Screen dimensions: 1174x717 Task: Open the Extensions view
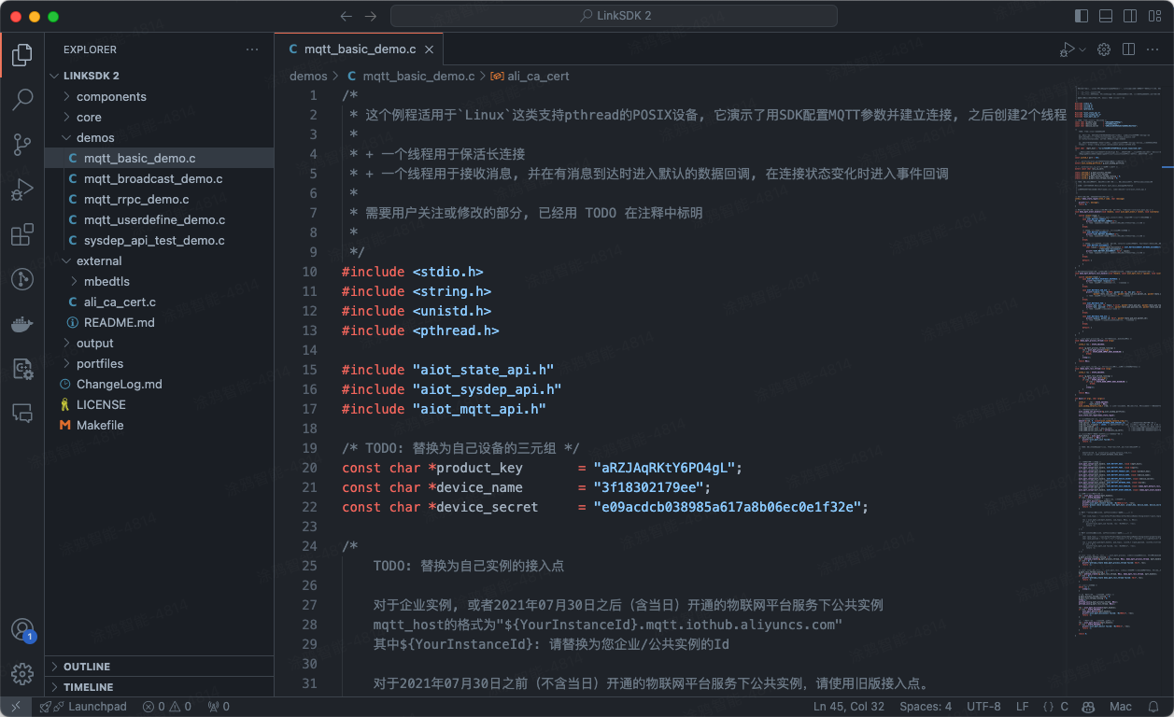[x=22, y=234]
